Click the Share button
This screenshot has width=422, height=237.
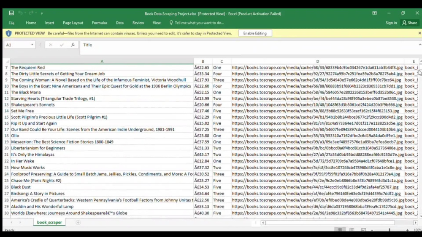click(x=410, y=23)
